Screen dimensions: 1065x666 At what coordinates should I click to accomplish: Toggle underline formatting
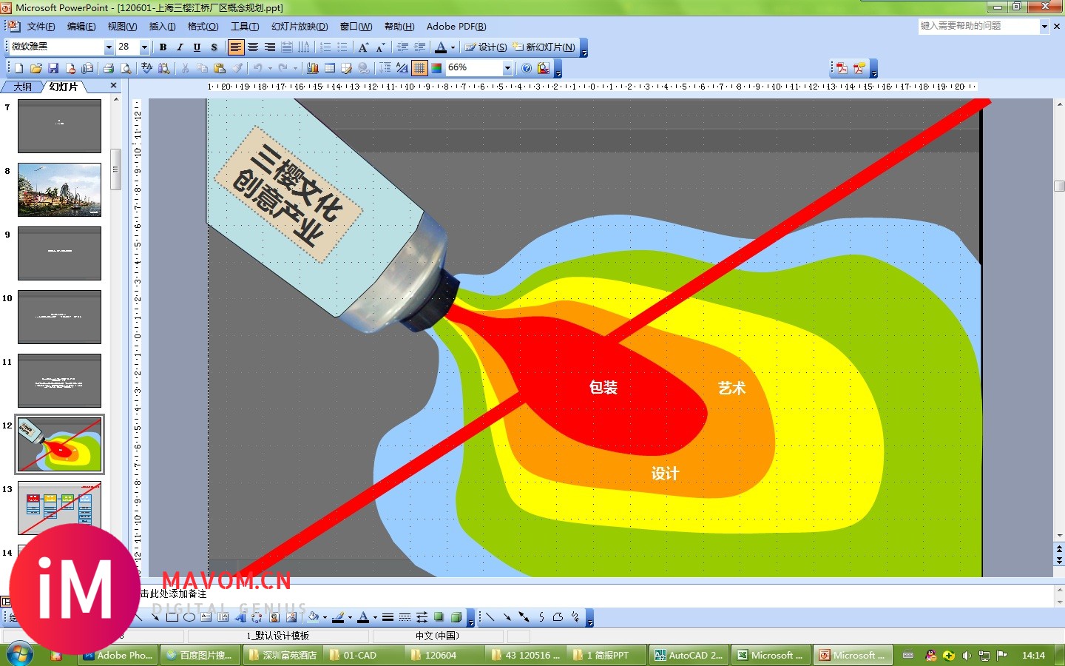coord(197,47)
